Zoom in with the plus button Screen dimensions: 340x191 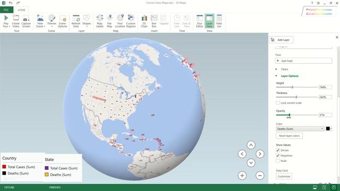coord(242,176)
